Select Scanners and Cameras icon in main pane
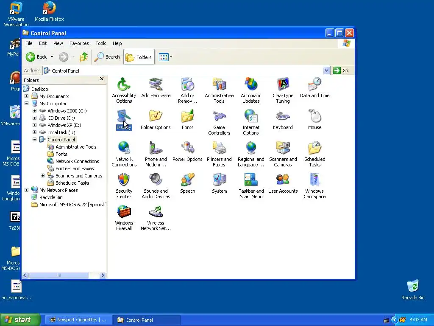The width and height of the screenshot is (434, 326). pos(283,154)
